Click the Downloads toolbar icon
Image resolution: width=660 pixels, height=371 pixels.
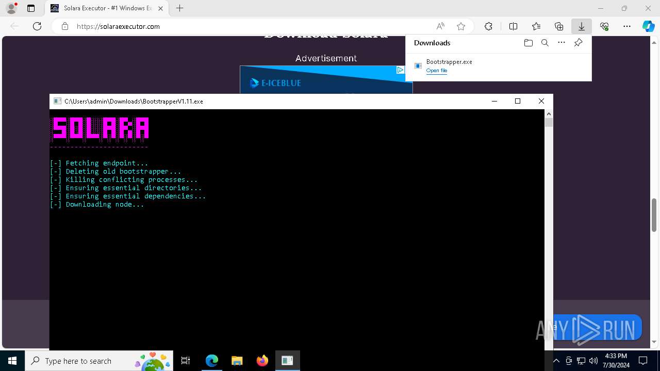(x=581, y=26)
